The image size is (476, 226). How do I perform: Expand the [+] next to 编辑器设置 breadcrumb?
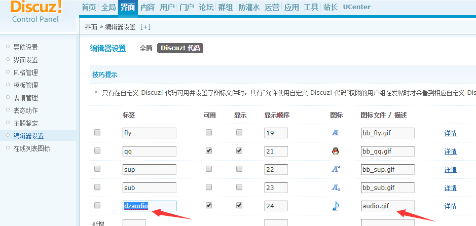[x=145, y=27]
